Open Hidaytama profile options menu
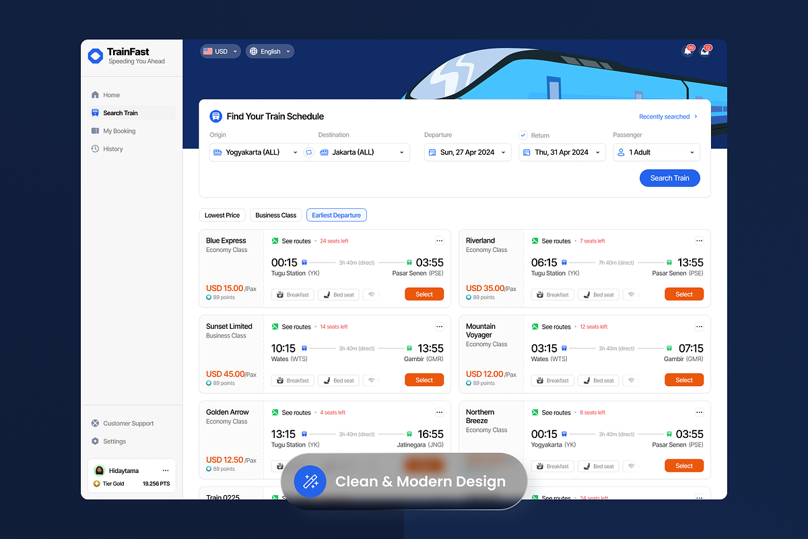The height and width of the screenshot is (539, 808). (166, 471)
